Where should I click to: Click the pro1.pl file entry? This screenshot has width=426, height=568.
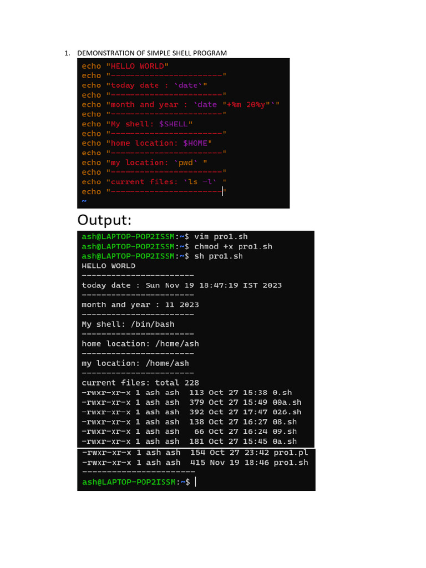(x=291, y=453)
